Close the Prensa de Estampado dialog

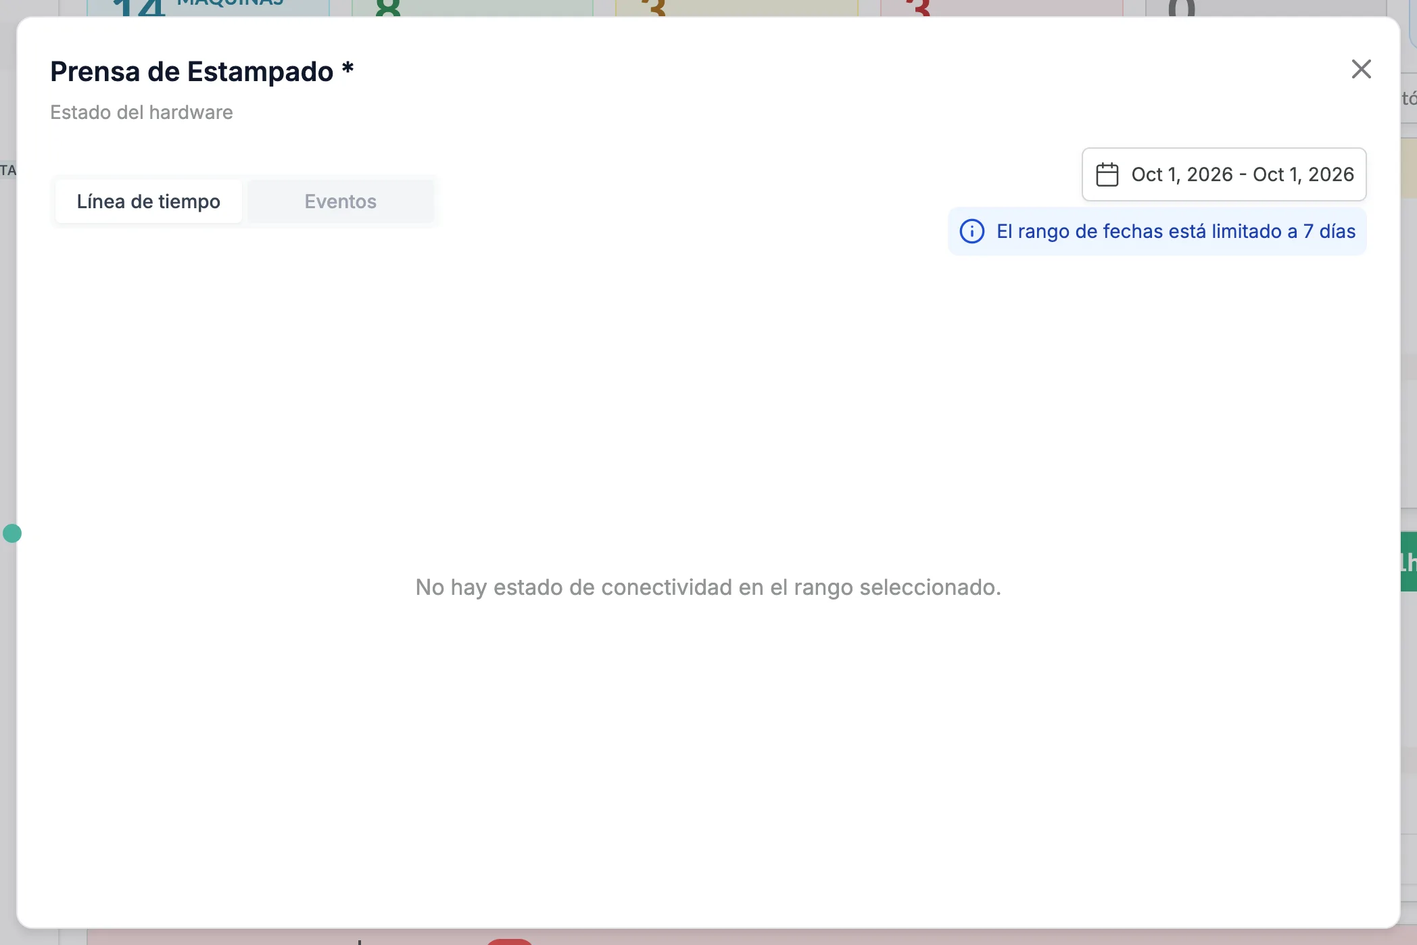coord(1361,69)
